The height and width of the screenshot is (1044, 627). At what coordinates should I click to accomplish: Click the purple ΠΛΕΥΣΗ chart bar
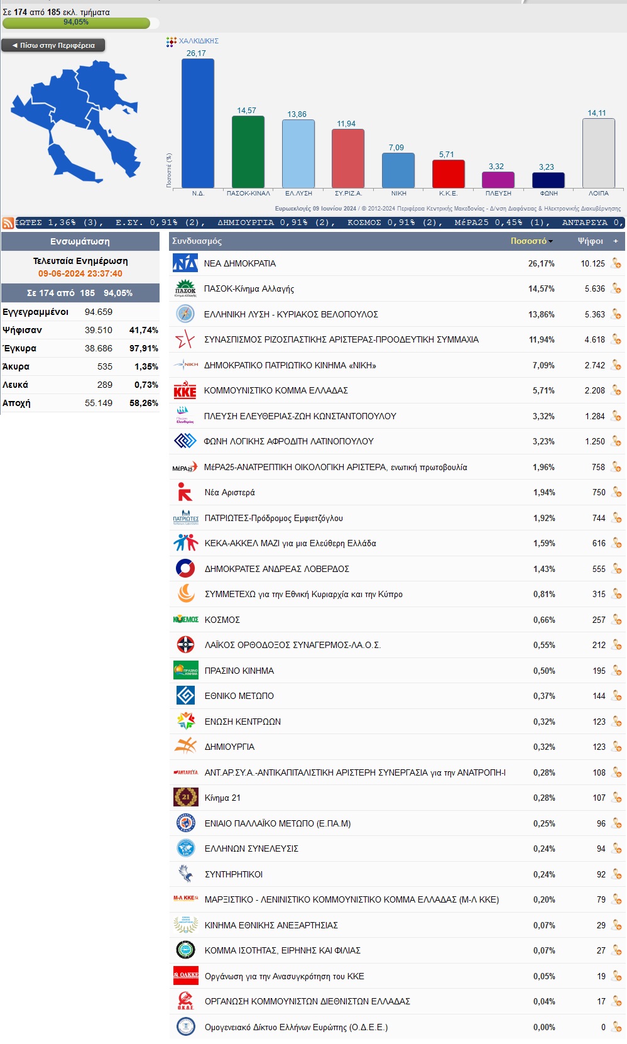point(498,180)
